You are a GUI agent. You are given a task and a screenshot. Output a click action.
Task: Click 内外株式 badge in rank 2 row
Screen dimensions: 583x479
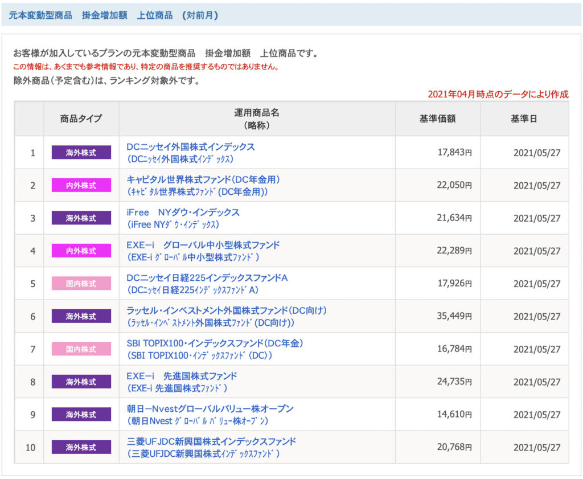[x=81, y=185]
